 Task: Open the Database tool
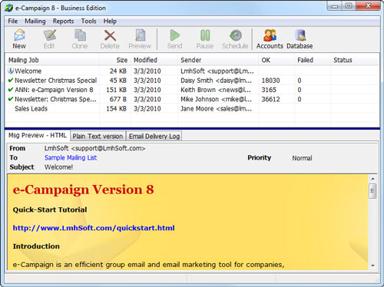point(300,39)
